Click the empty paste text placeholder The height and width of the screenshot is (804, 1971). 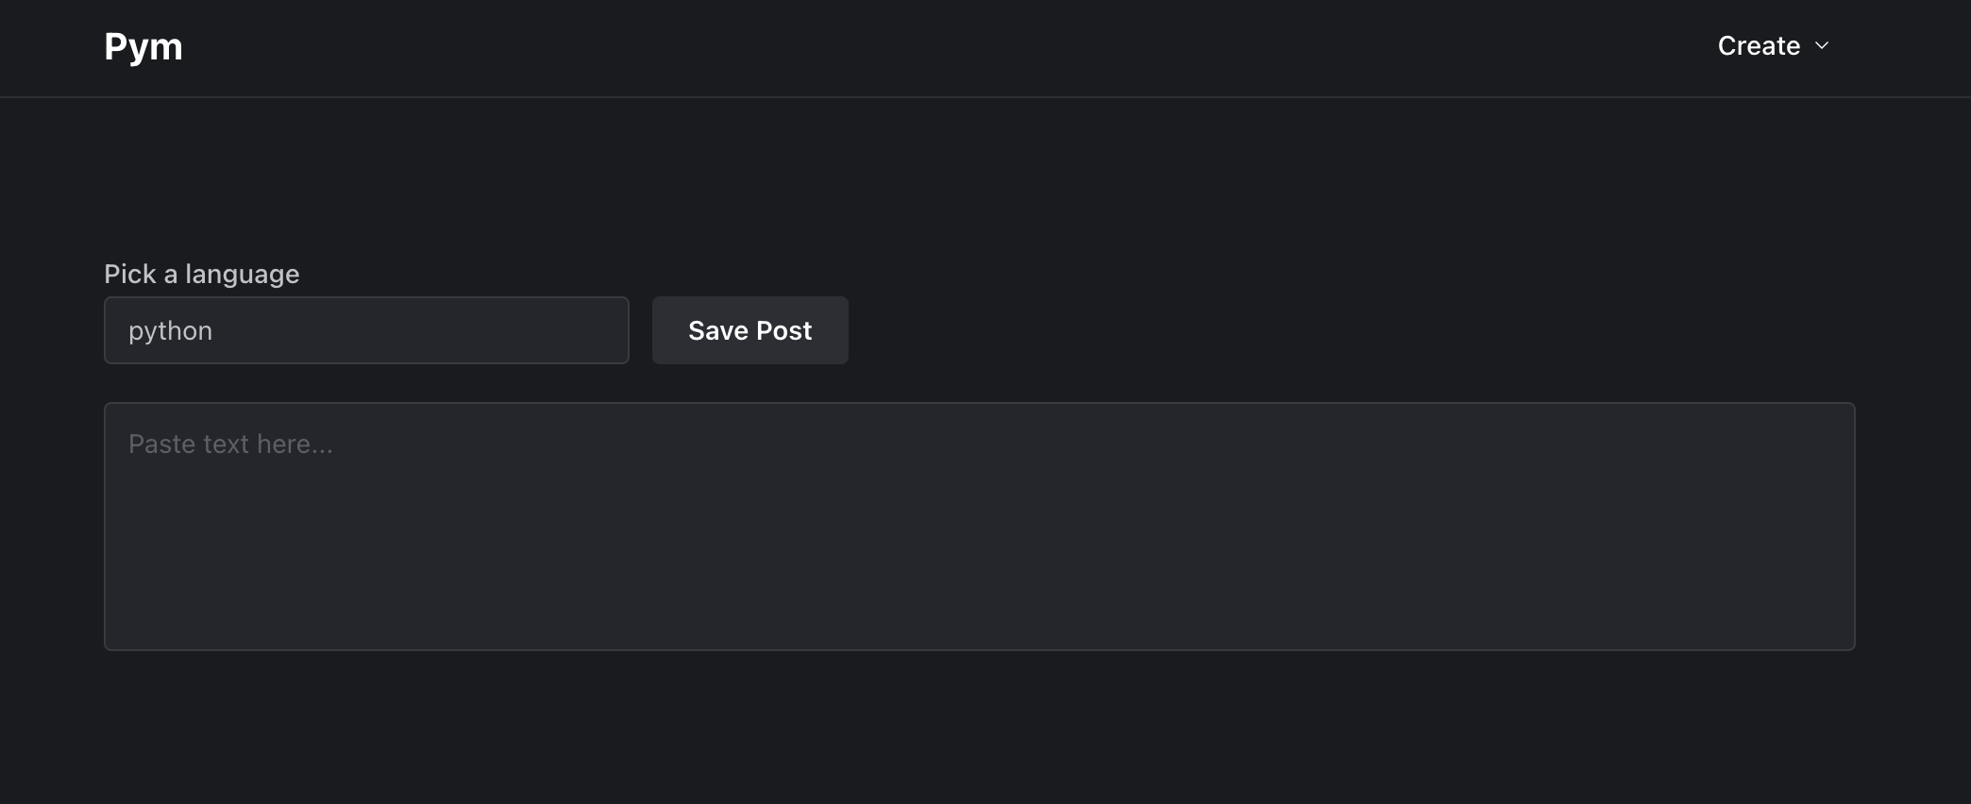[230, 443]
